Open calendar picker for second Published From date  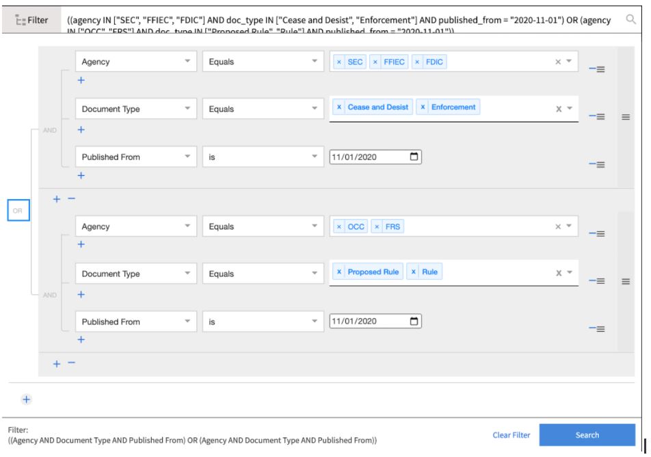coord(414,321)
